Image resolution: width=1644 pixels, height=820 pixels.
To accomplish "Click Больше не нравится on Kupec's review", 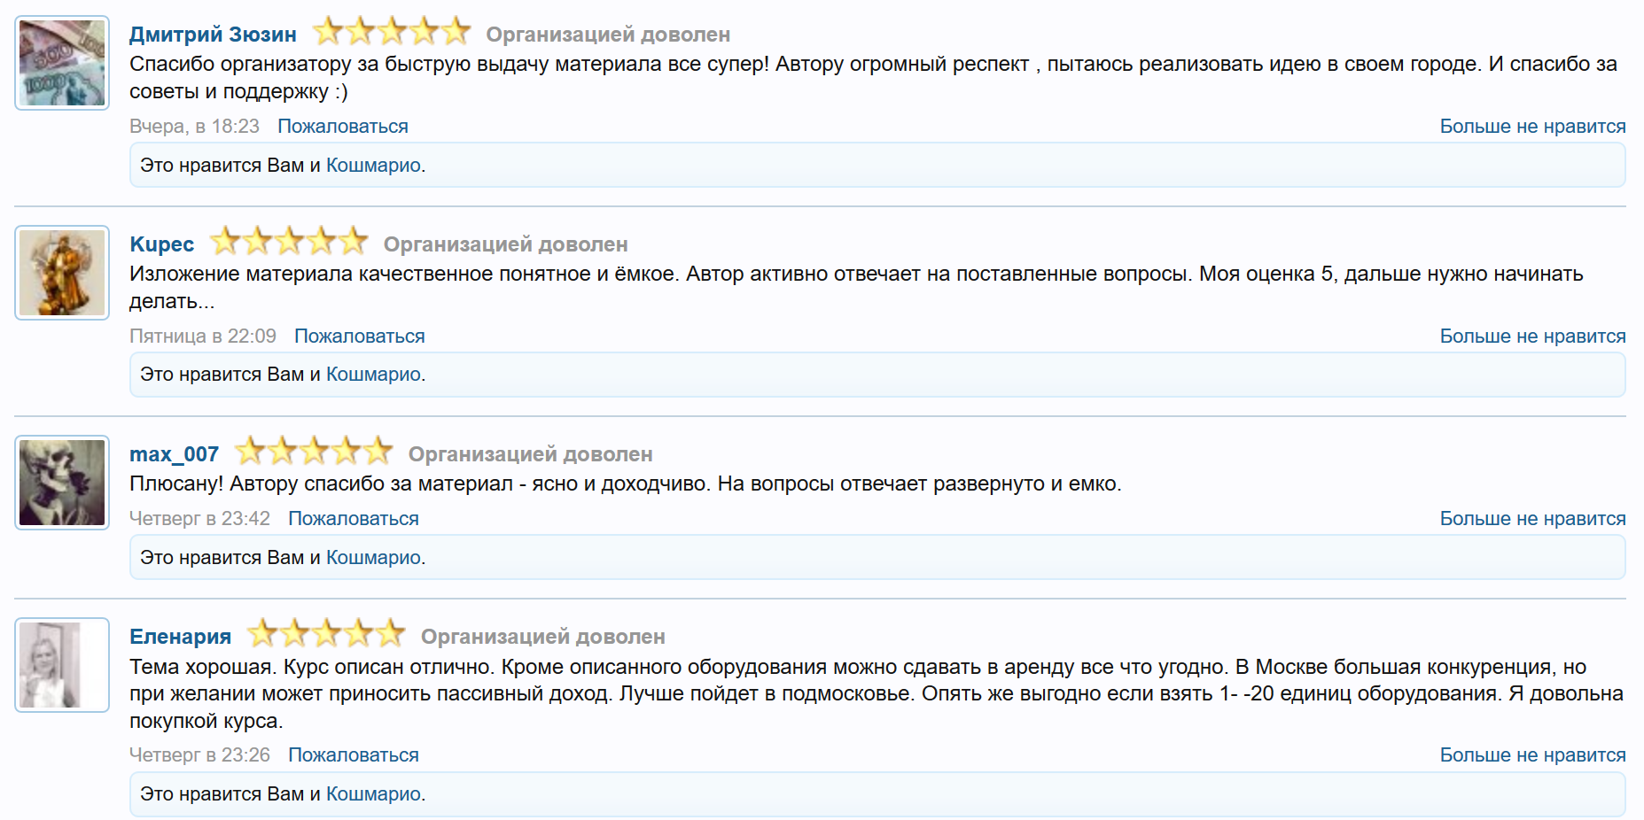I will 1532,337.
